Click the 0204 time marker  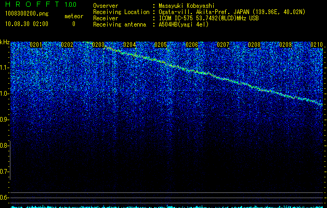tap(129, 44)
